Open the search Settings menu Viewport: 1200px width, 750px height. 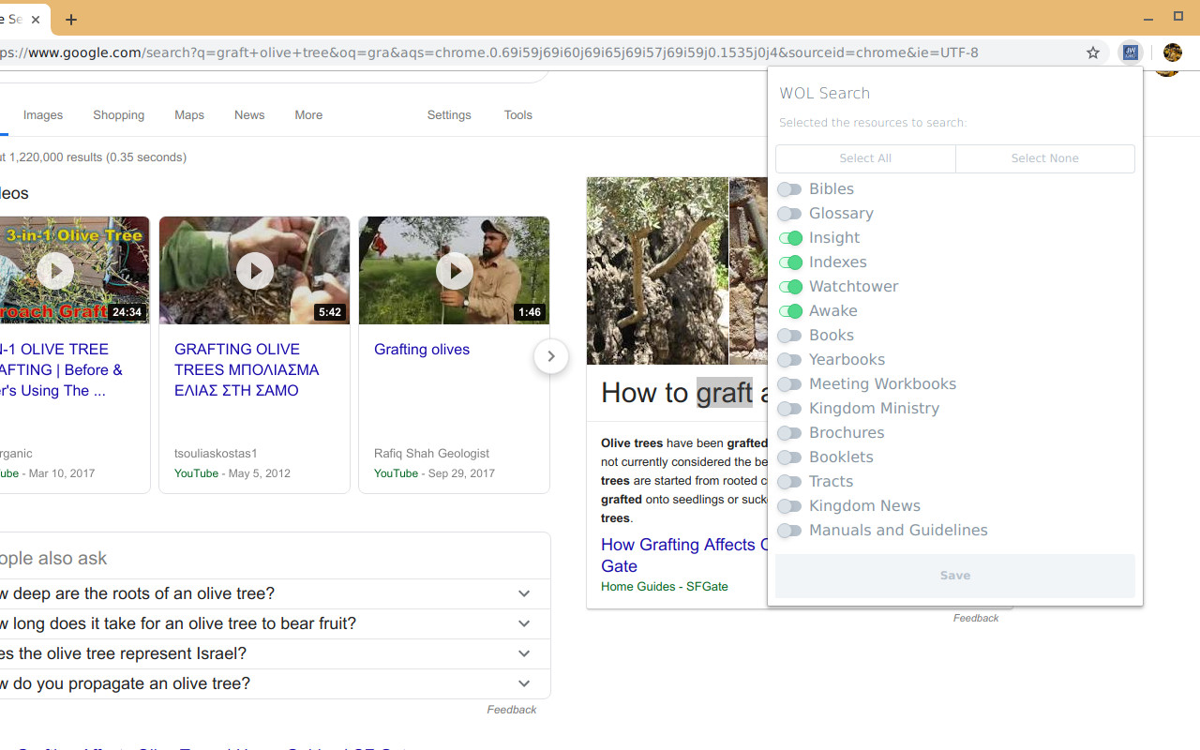coord(449,115)
